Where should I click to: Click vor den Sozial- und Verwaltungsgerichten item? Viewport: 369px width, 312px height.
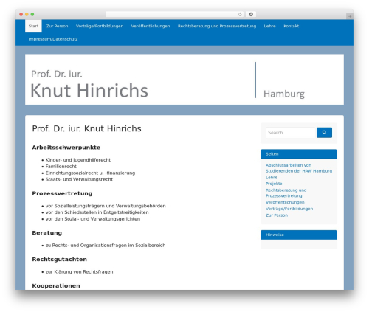pyautogui.click(x=93, y=219)
